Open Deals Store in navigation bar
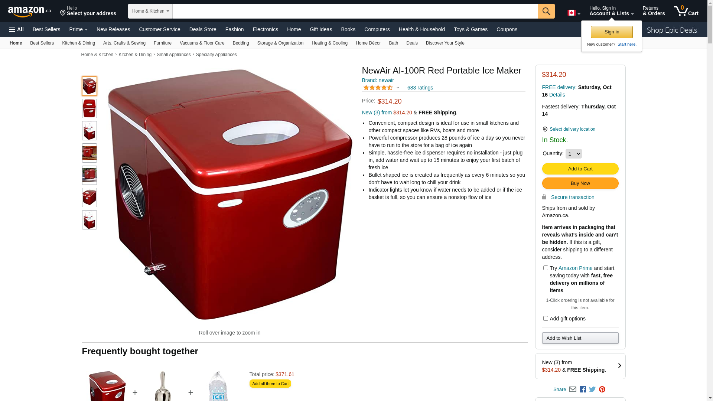713x401 pixels. click(x=203, y=29)
